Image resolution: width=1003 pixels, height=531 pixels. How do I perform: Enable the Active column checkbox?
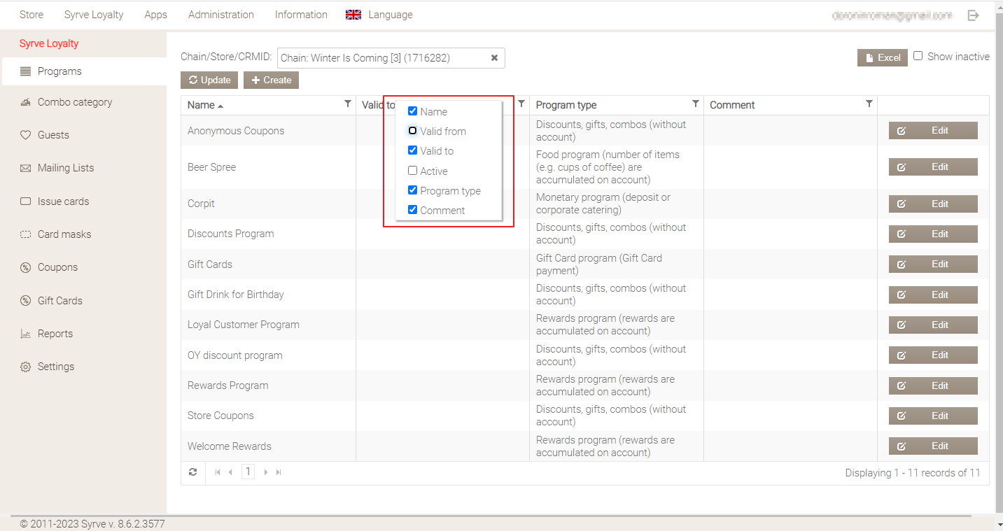point(412,171)
